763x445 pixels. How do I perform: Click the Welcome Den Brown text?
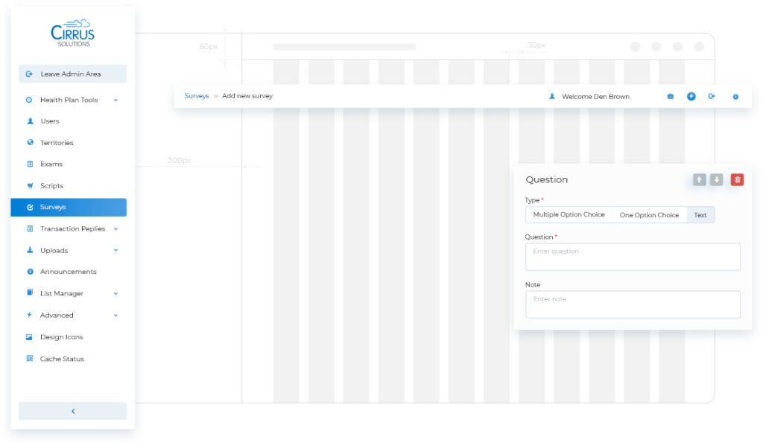595,96
